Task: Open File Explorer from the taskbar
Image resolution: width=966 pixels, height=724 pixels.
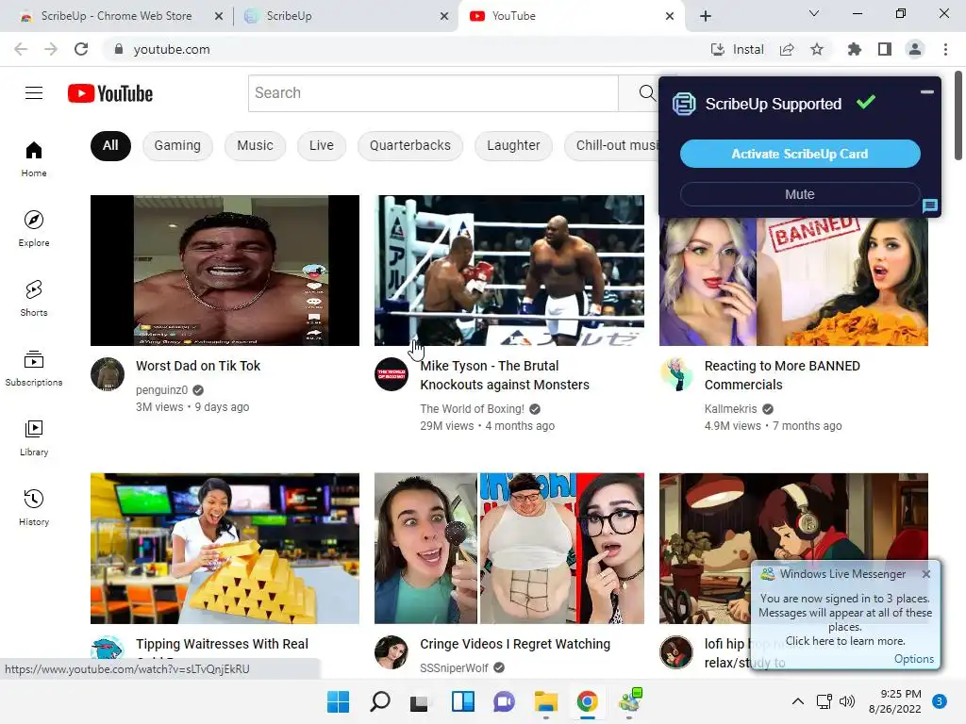Action: [x=546, y=701]
